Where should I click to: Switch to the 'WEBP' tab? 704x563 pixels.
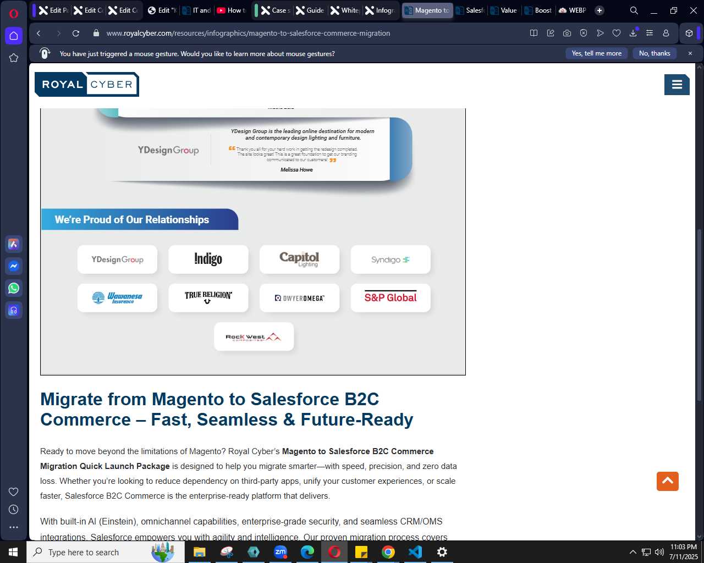(x=573, y=10)
